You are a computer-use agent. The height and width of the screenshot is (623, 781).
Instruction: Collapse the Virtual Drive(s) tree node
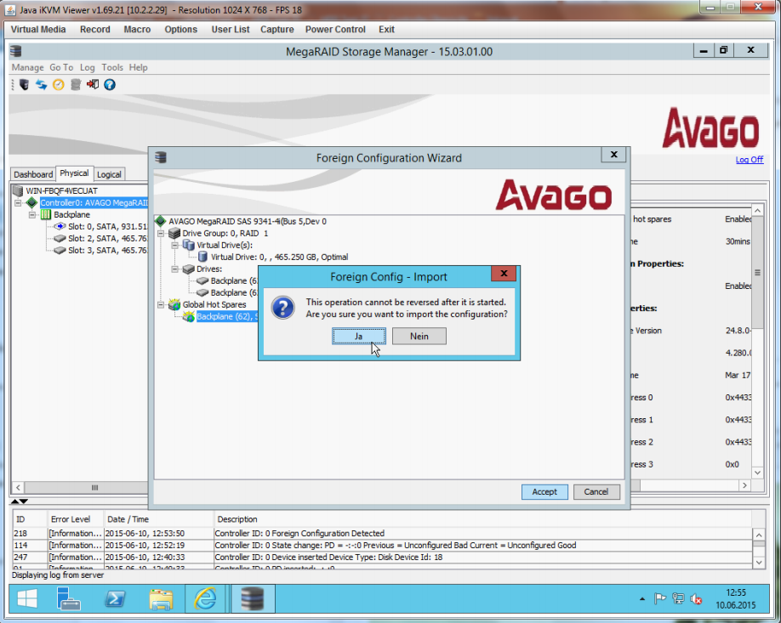click(175, 245)
